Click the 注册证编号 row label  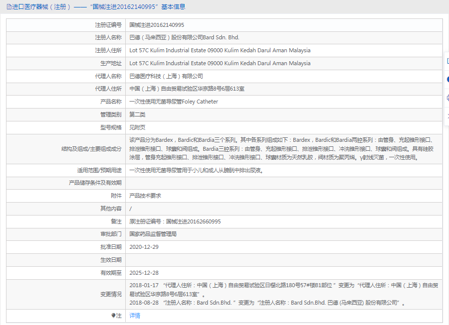108,25
